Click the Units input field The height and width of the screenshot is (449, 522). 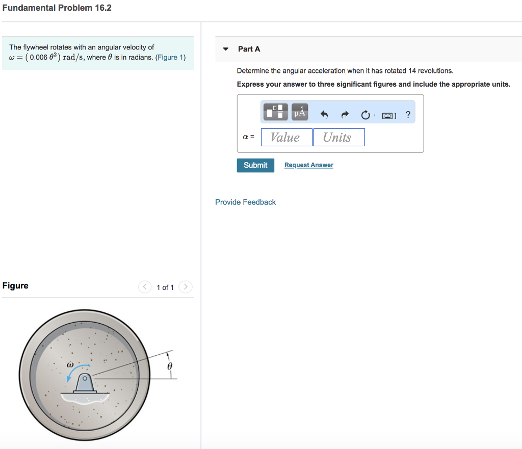point(339,137)
